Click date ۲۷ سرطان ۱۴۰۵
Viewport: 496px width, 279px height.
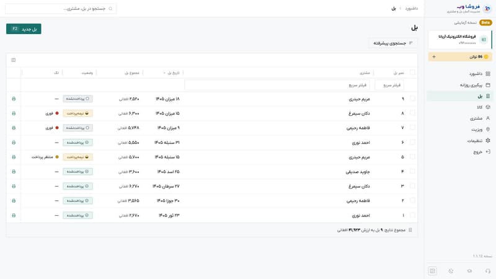(x=166, y=186)
